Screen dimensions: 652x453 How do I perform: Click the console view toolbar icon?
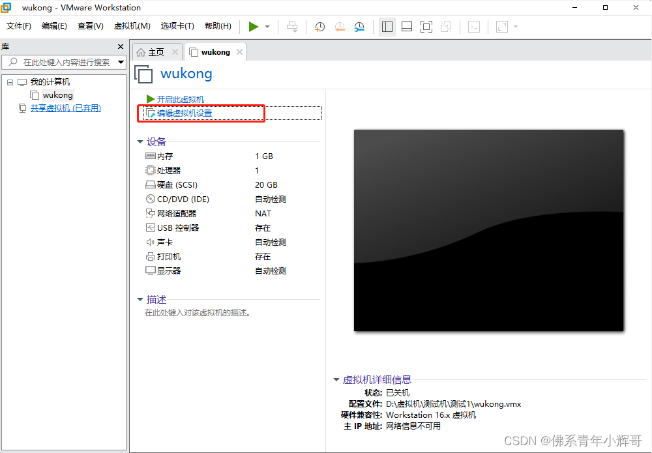click(474, 27)
